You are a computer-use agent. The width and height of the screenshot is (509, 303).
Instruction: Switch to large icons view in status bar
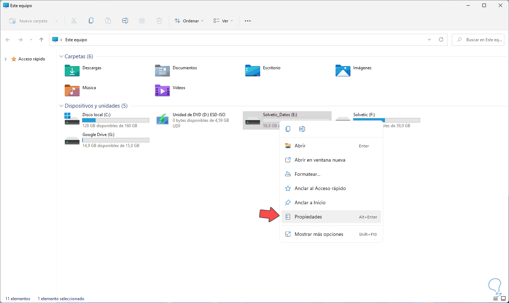click(503, 299)
